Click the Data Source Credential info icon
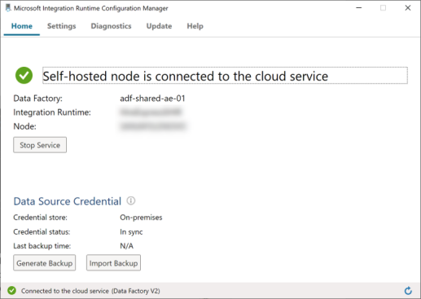 point(131,201)
